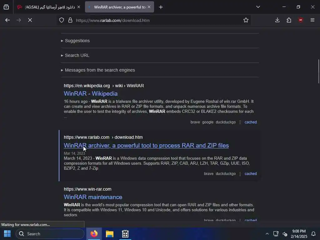Open more options dots on rarlab result
This screenshot has width=320, height=240.
[240, 174]
